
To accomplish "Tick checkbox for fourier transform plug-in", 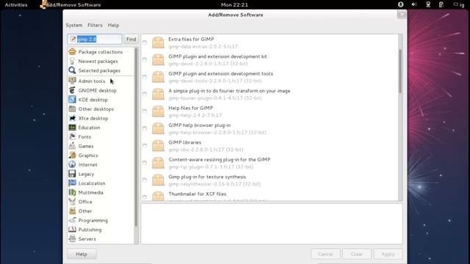I will click(x=145, y=95).
